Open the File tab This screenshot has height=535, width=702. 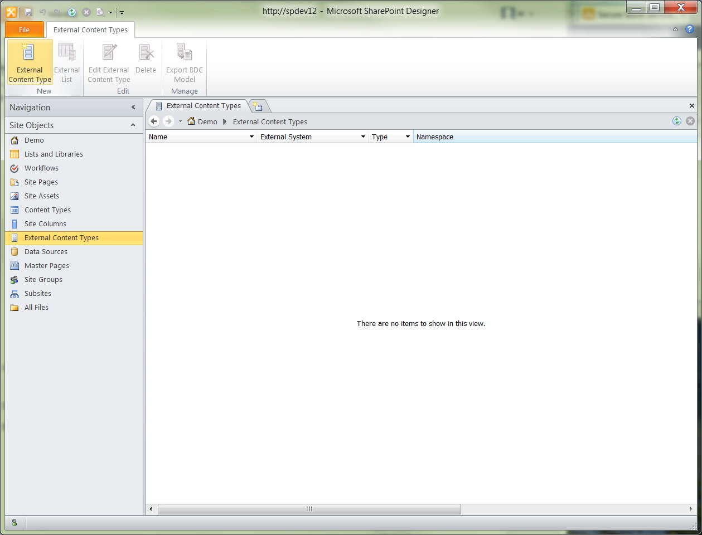(x=24, y=30)
